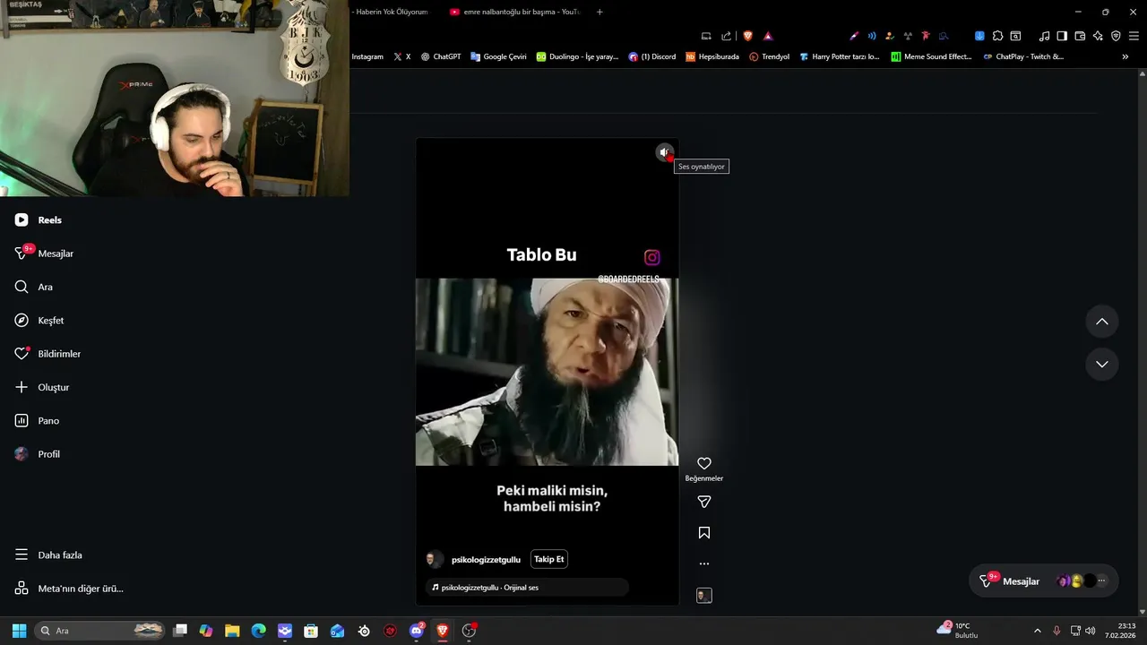This screenshot has height=645, width=1147.
Task: Open Meme Sound Effects bookmark
Action: [931, 56]
